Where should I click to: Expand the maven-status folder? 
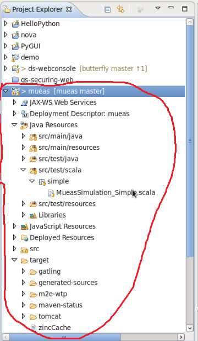coord(23,305)
